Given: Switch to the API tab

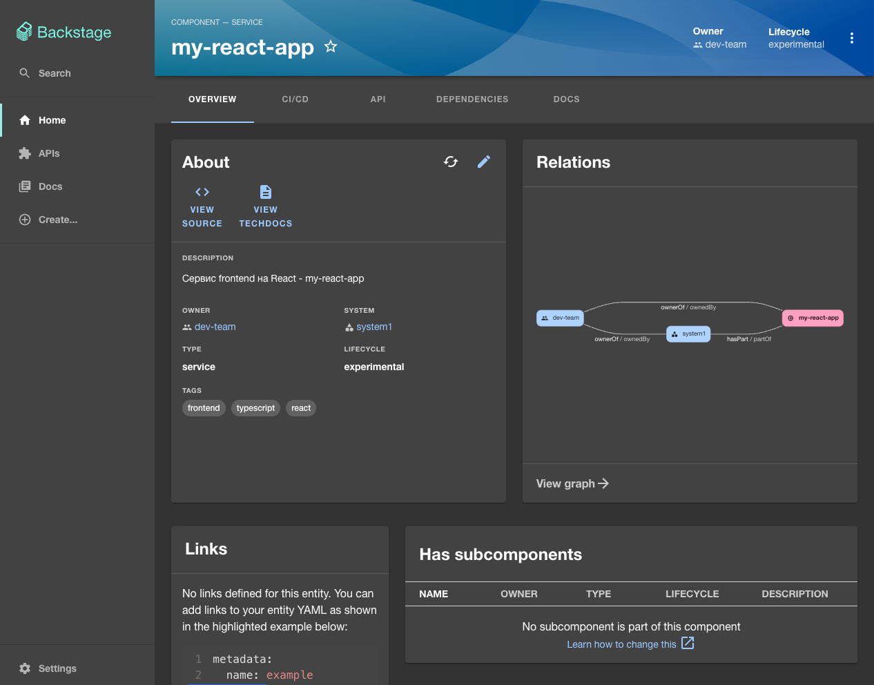Looking at the screenshot, I should tap(378, 99).
